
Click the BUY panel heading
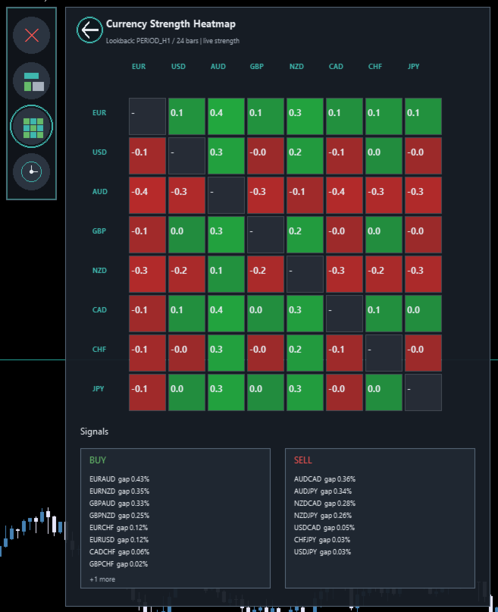click(98, 460)
